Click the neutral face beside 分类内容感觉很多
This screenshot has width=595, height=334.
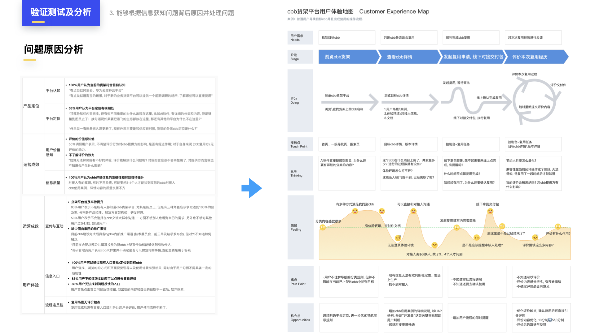click(323, 228)
